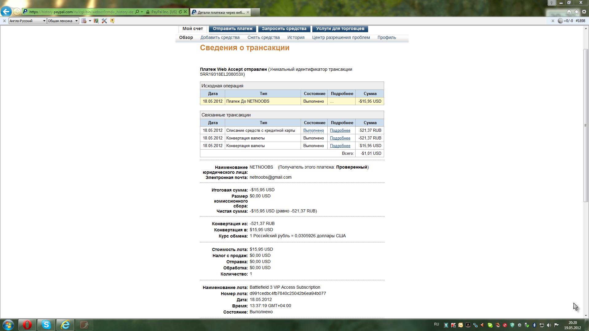Click the browser Forward arrow
The width and height of the screenshot is (589, 331).
point(17,12)
